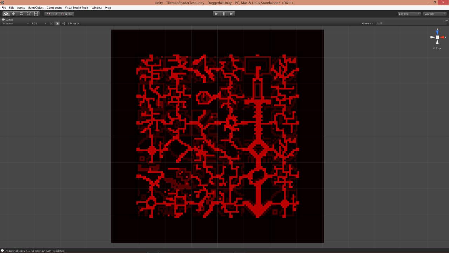Image resolution: width=449 pixels, height=253 pixels.
Task: Open the Layout dropdown
Action: coord(435,14)
